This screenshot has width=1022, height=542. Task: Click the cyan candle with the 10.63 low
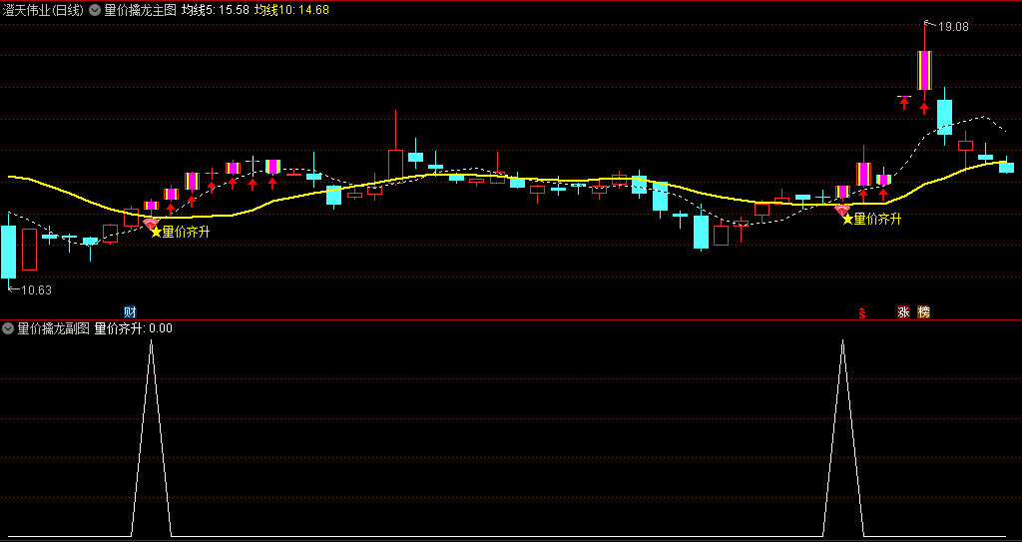pos(8,252)
